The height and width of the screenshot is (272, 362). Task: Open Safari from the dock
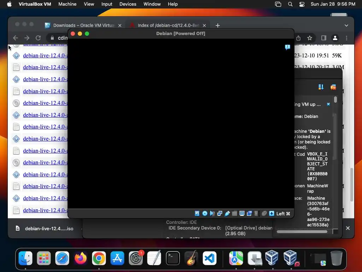coord(62,258)
